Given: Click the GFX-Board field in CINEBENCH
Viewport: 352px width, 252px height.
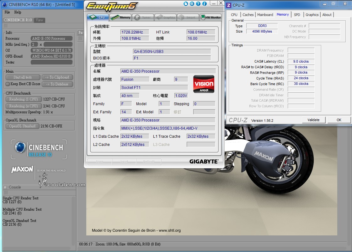Looking at the screenshot, I should (x=52, y=56).
